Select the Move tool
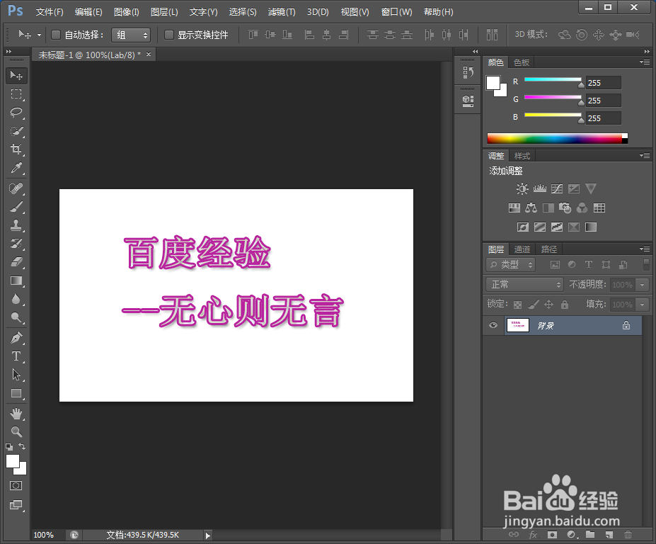Image resolution: width=656 pixels, height=544 pixels. coord(16,75)
